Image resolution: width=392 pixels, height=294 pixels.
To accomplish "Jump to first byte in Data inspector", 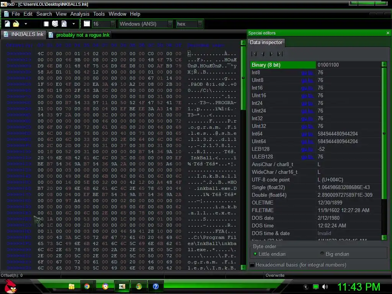I will point(254,54).
